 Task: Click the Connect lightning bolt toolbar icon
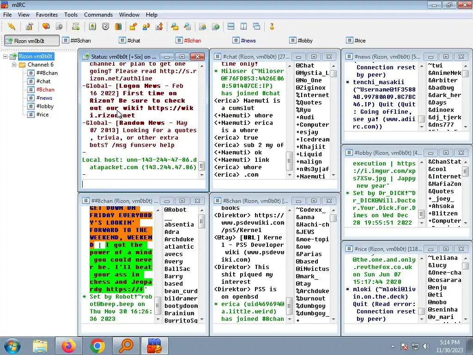click(x=12, y=26)
